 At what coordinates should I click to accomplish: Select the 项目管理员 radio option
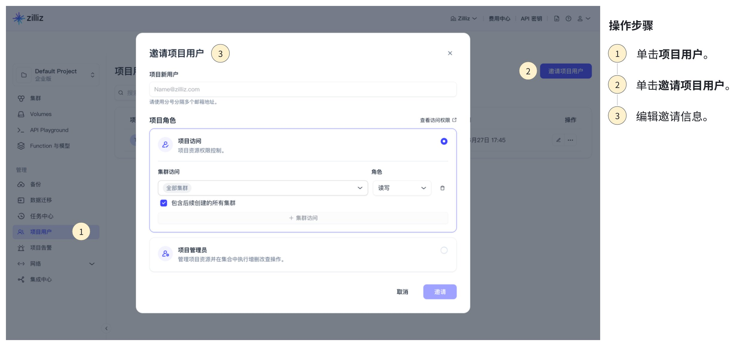click(444, 250)
